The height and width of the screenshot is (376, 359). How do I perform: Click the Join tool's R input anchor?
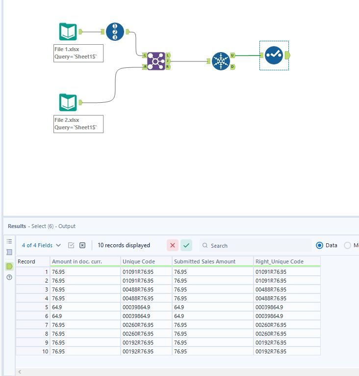click(x=145, y=67)
